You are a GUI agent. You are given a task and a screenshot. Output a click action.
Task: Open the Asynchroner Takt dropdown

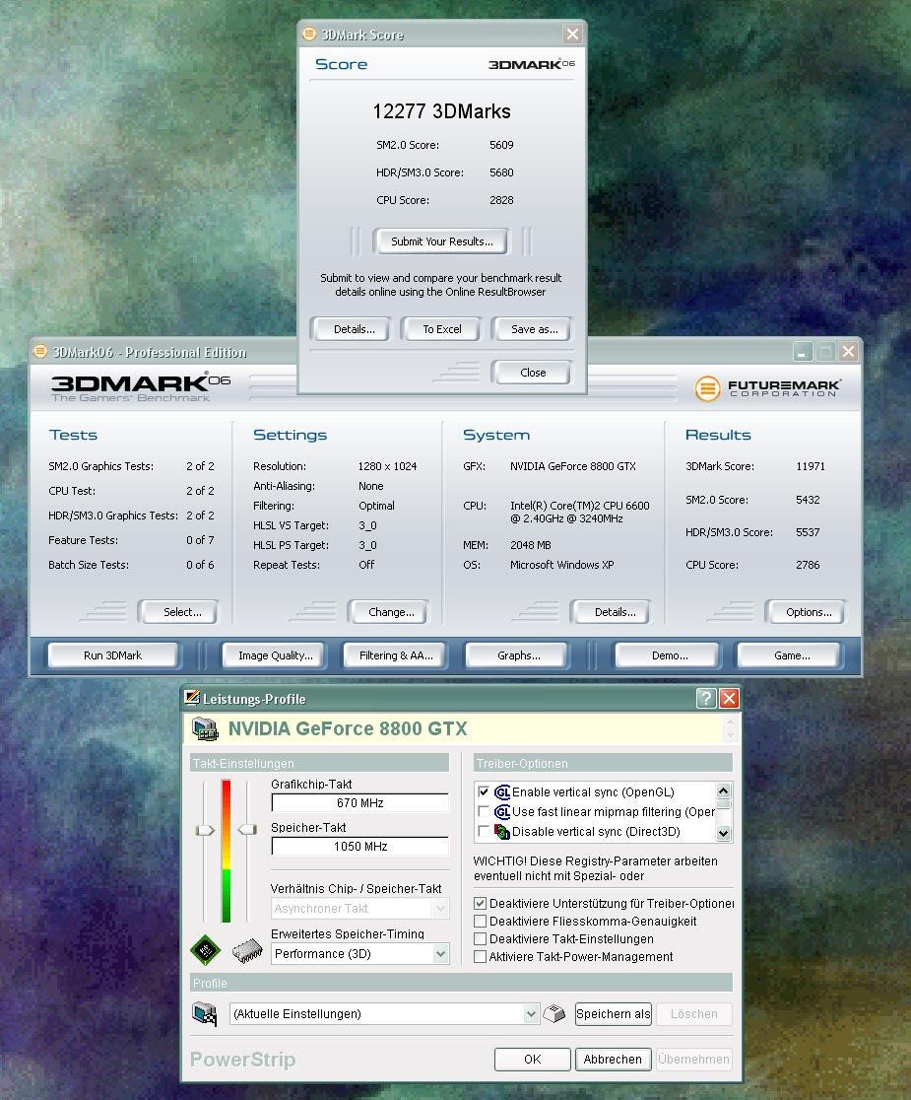click(x=440, y=909)
